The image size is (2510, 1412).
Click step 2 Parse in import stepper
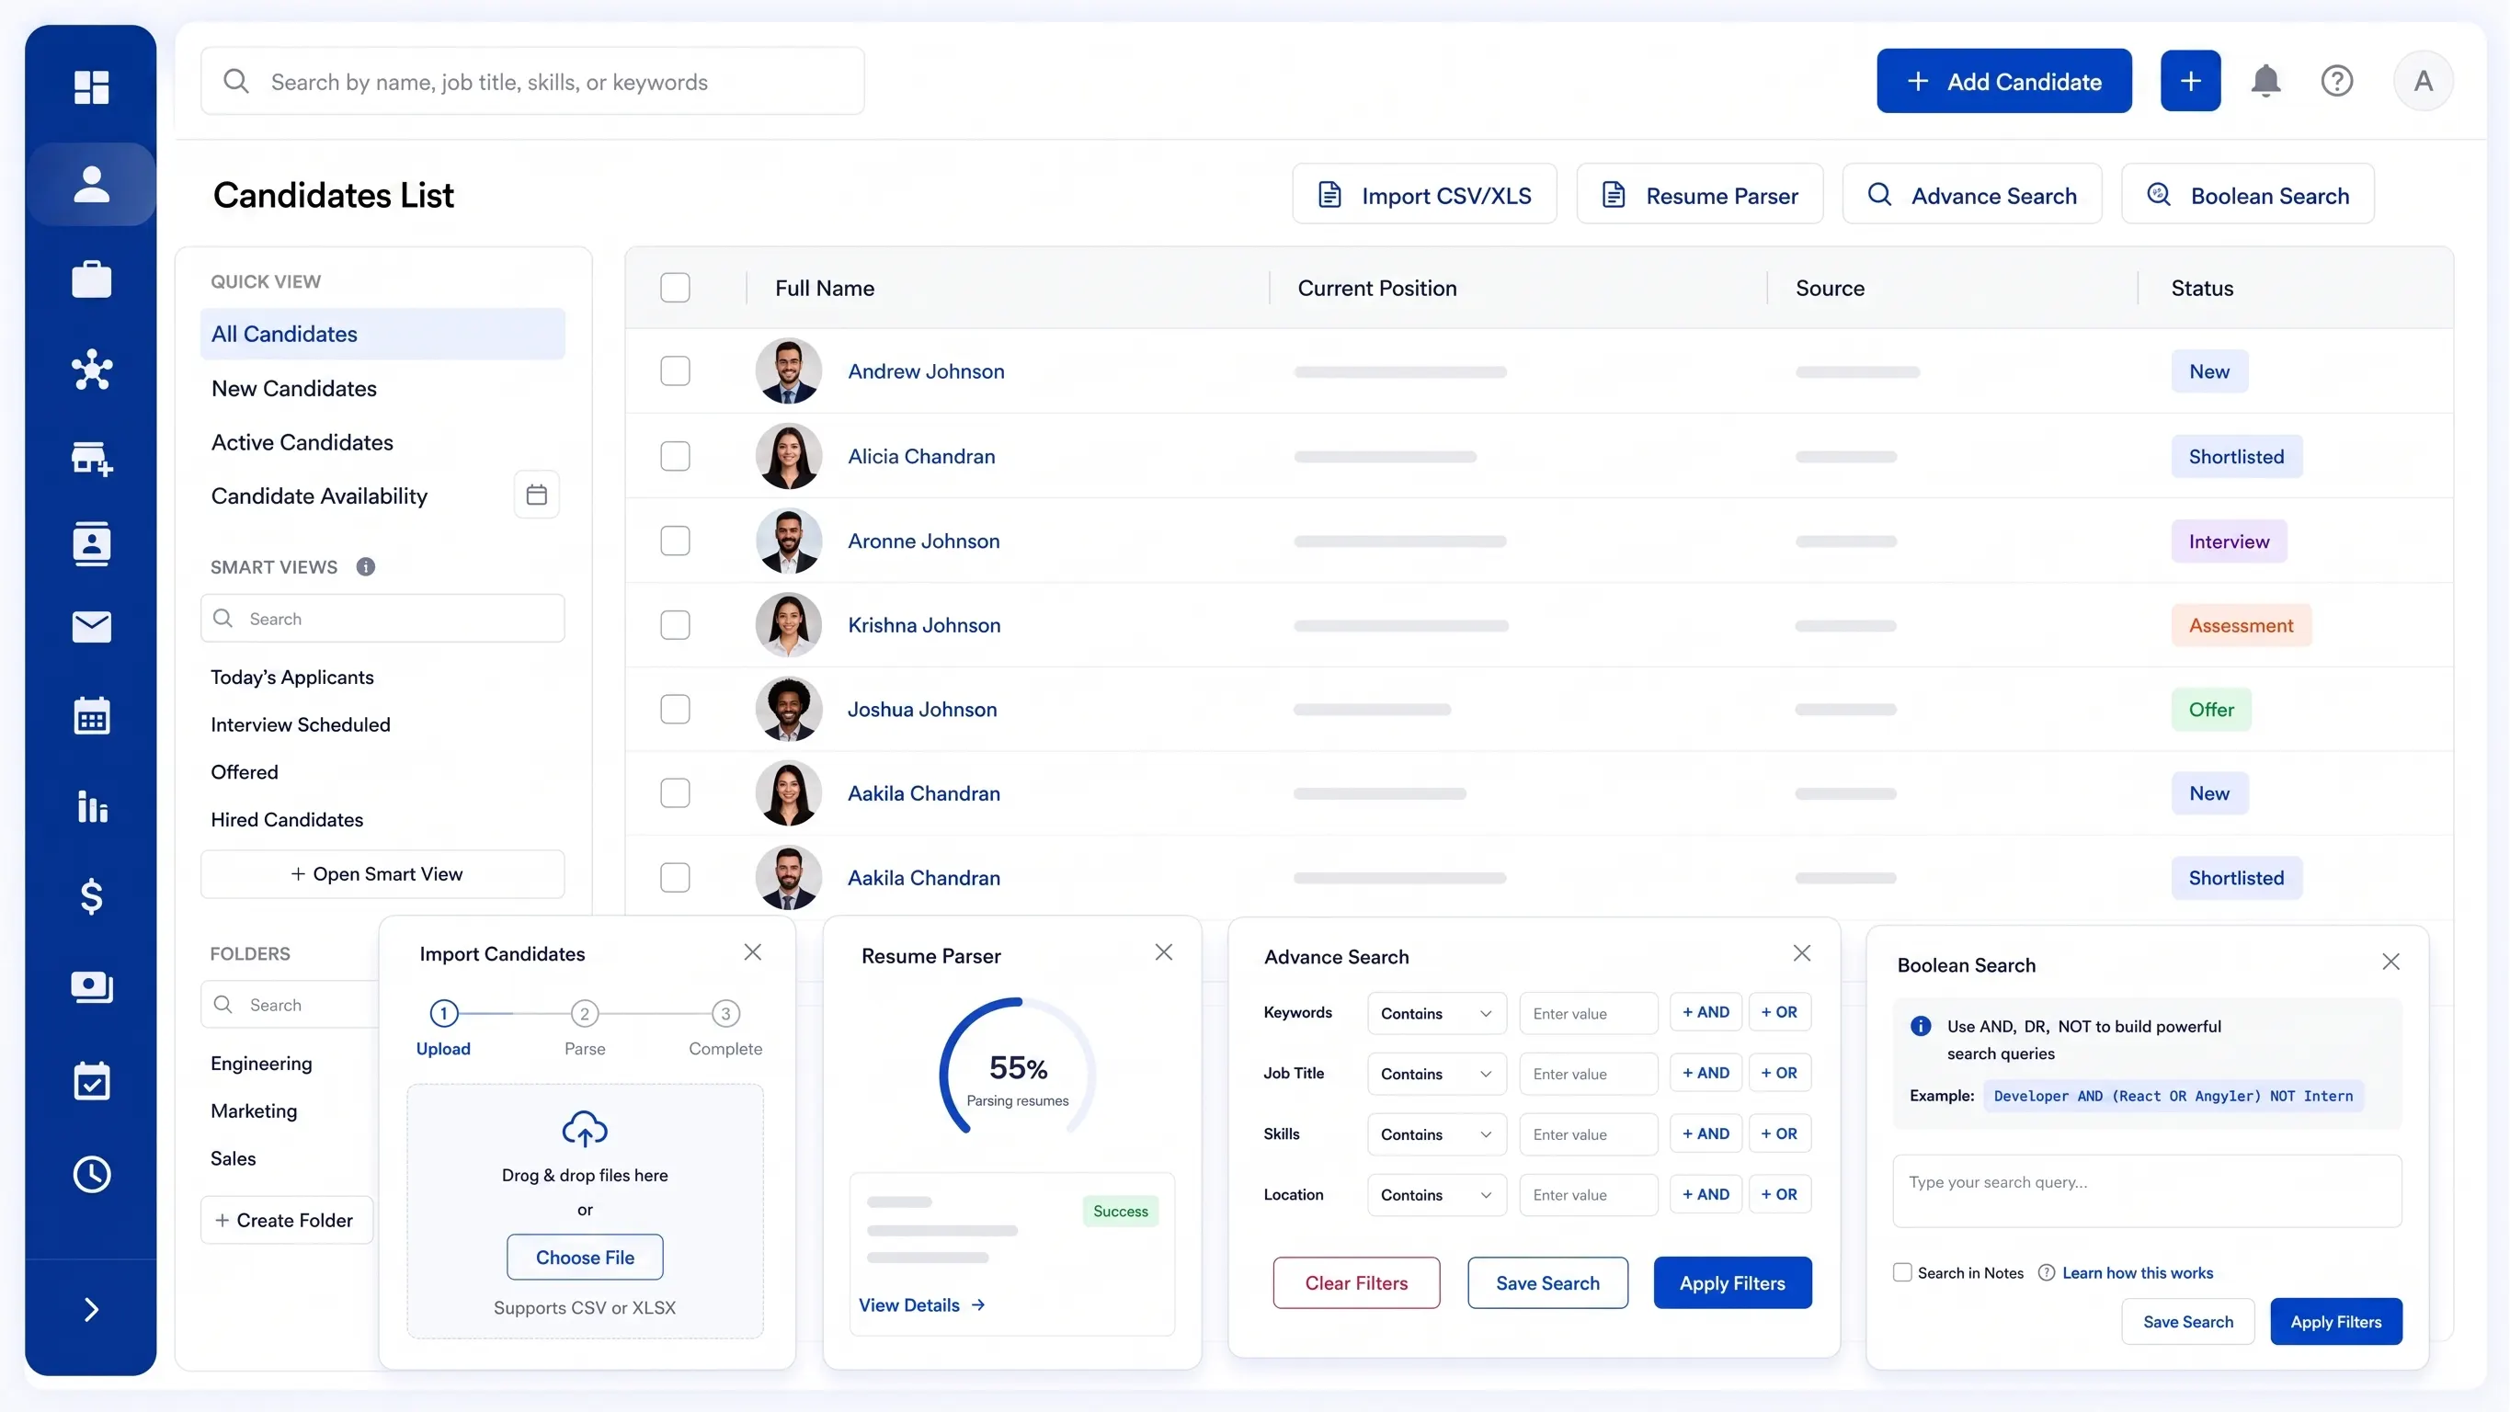click(x=585, y=1029)
